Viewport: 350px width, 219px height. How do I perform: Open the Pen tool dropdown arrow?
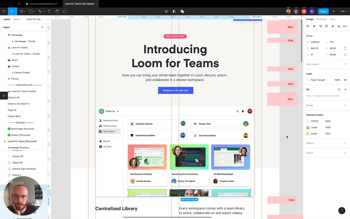coord(43,11)
